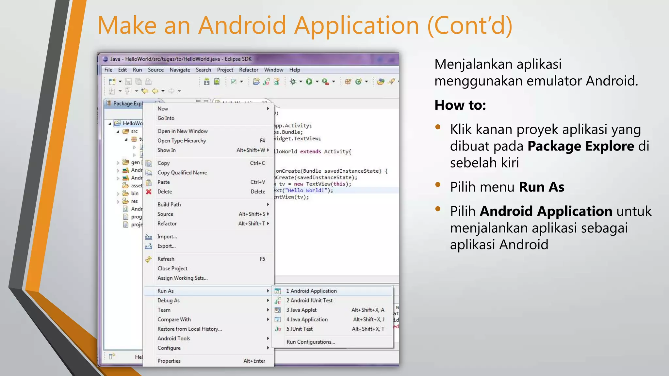Open the Back history dropdown arrow
Viewport: 669px width, 376px height.
(x=163, y=91)
